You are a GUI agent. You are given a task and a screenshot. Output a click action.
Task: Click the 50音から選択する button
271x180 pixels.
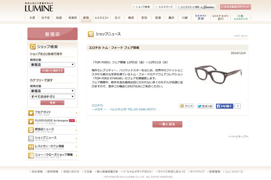(52, 71)
